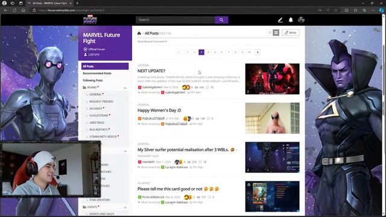The height and width of the screenshot is (217, 386).
Task: Switch to card view icon
Action: point(276,33)
